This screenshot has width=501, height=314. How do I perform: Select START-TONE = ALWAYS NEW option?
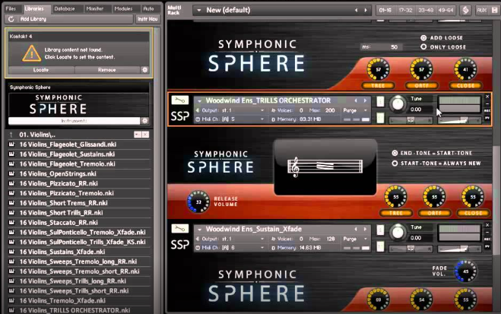click(395, 163)
